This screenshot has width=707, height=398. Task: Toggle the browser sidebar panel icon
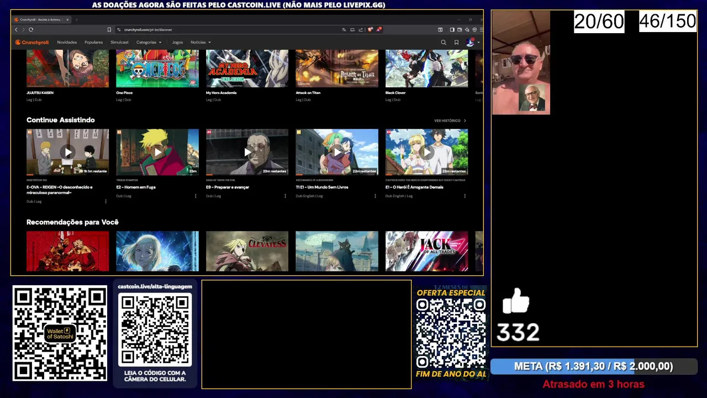point(452,29)
